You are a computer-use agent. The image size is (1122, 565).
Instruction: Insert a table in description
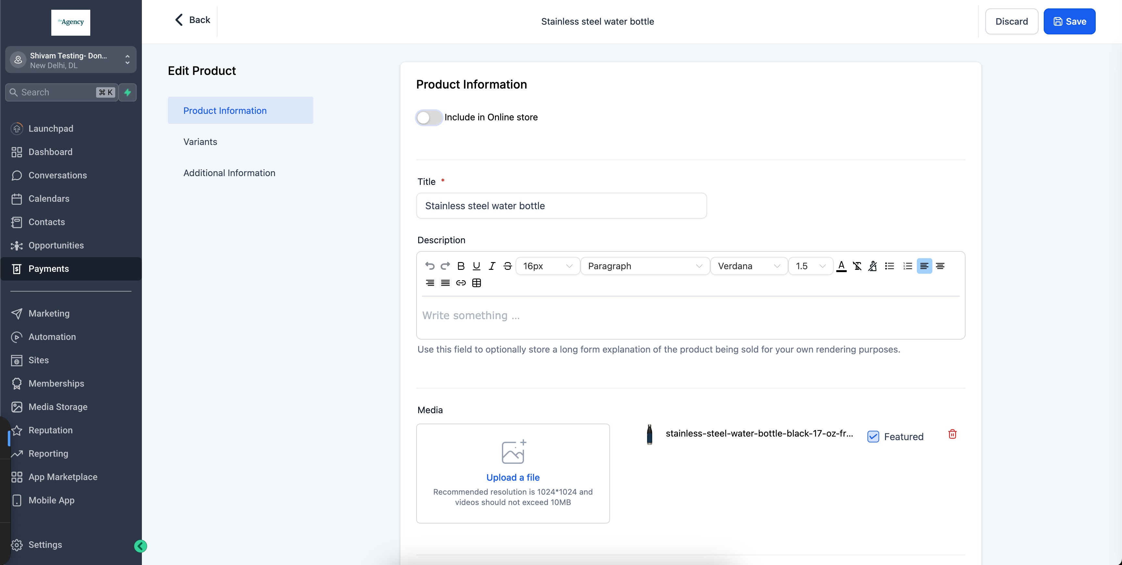click(x=477, y=283)
